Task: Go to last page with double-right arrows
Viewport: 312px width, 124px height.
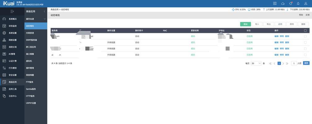Action: (x=287, y=64)
